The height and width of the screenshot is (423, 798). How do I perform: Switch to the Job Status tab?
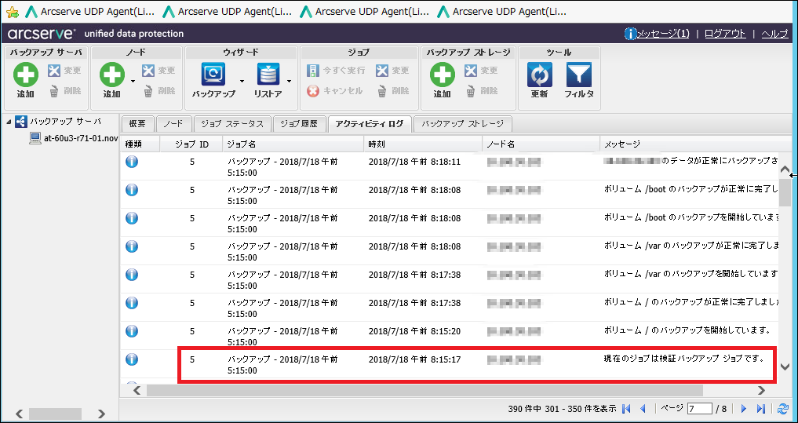pos(232,124)
